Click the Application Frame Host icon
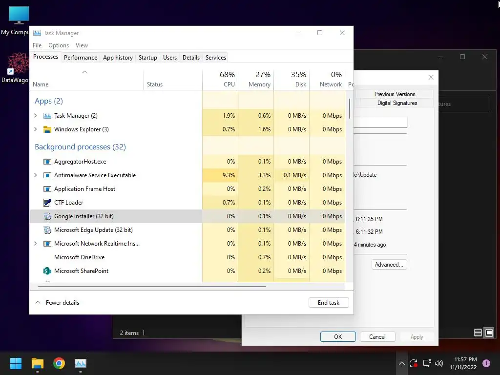 tap(47, 189)
